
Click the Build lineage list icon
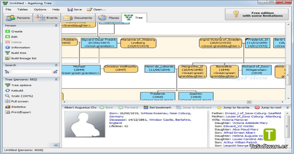click(7, 58)
